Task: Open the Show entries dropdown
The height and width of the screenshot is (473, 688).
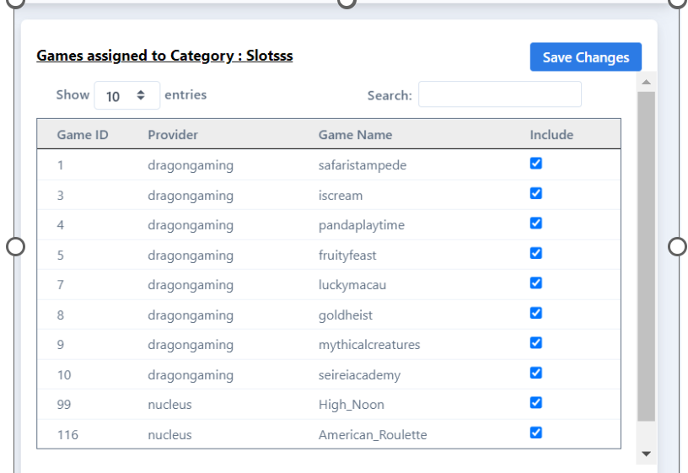Action: [126, 95]
